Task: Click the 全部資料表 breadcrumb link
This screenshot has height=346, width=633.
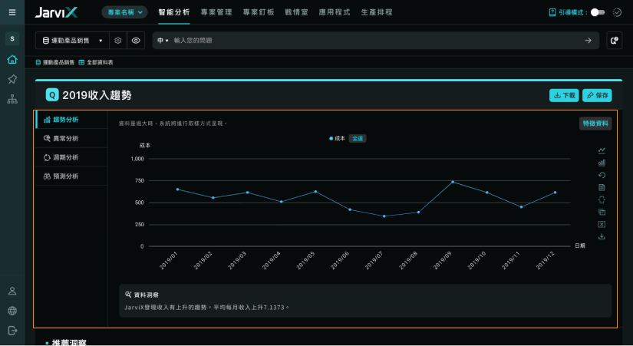Action: pos(96,62)
